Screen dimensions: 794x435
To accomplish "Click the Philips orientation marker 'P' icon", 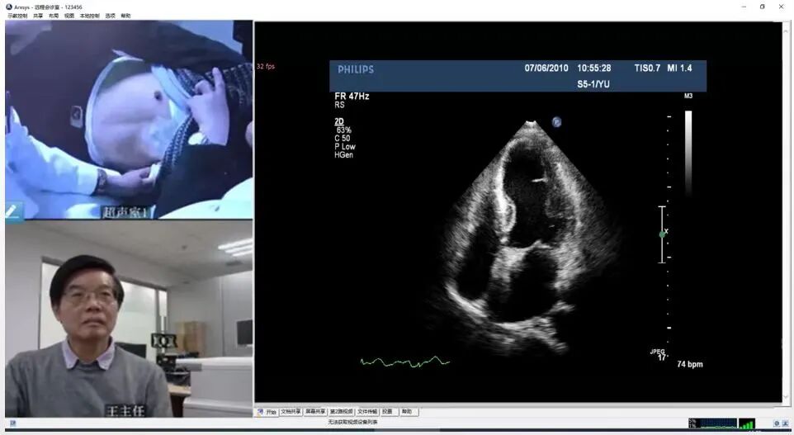I will click(556, 121).
